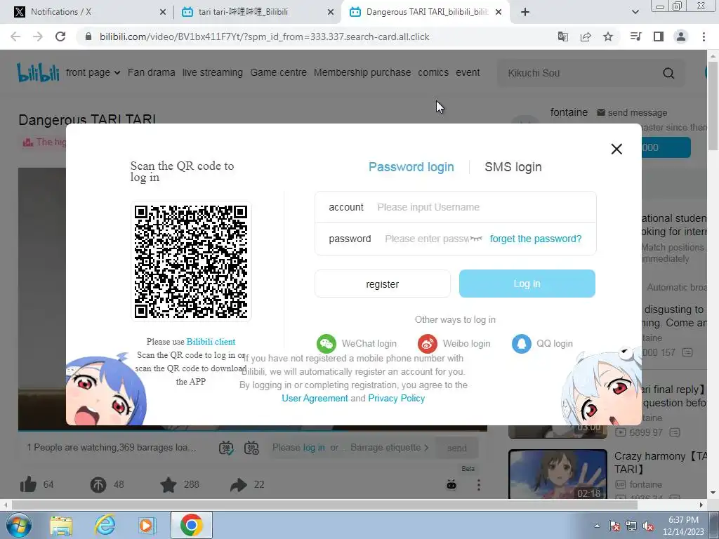Screen dimensions: 719x539
Task: Expand the tab search dropdown arrow
Action: 635,12
